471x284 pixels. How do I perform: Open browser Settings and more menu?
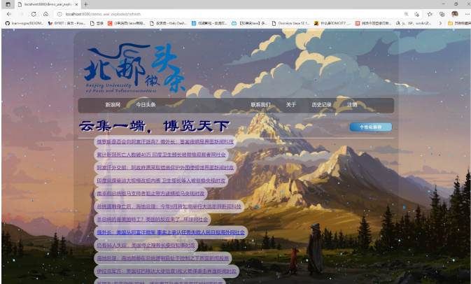[x=467, y=14]
